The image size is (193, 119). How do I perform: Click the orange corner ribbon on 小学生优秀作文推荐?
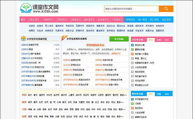[x=64, y=38]
